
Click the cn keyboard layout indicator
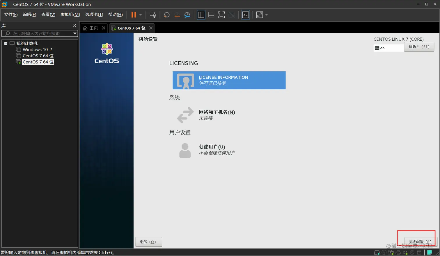click(388, 48)
